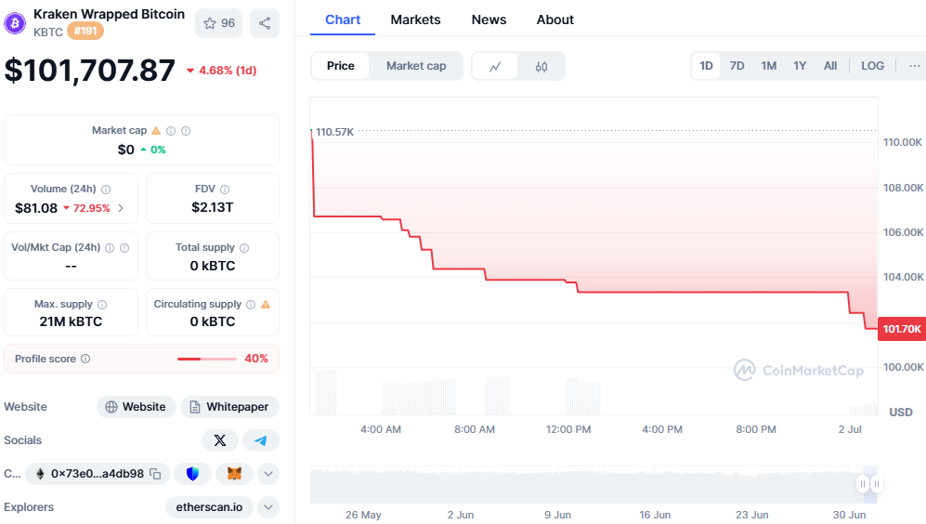Viewport: 926px width, 524px height.
Task: Click the second Vol/Mkt Cap info icon
Action: [124, 247]
